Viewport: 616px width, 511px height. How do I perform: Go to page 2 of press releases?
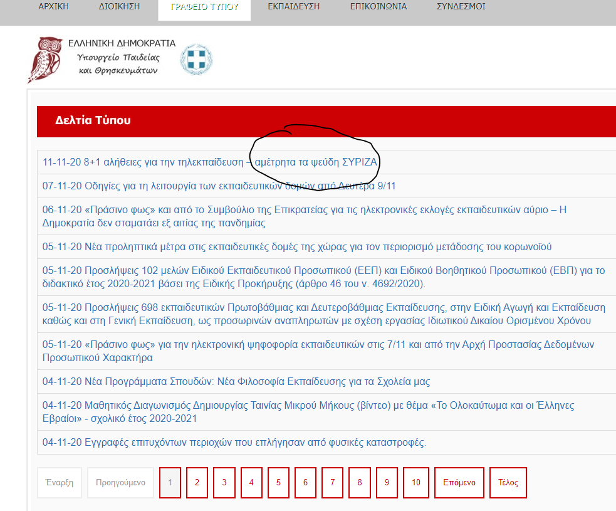197,483
